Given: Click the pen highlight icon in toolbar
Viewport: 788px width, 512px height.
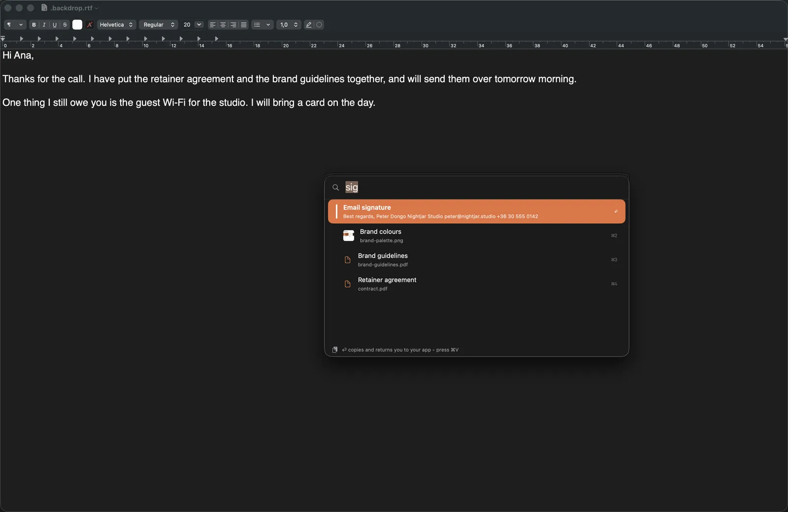Looking at the screenshot, I should point(309,25).
